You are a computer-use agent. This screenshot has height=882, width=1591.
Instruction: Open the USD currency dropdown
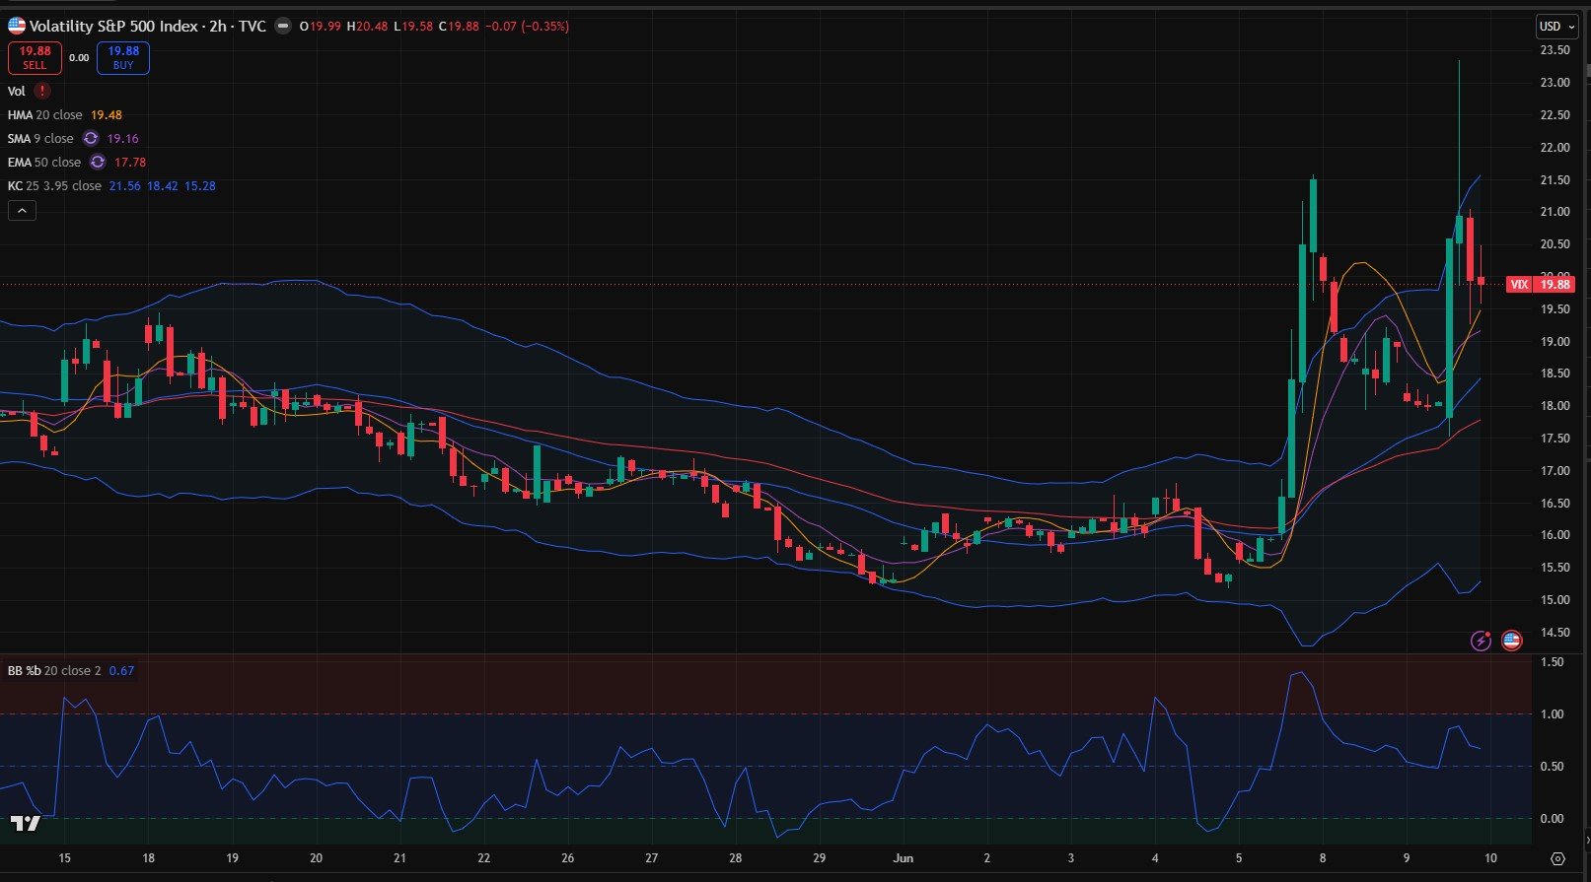tap(1556, 27)
